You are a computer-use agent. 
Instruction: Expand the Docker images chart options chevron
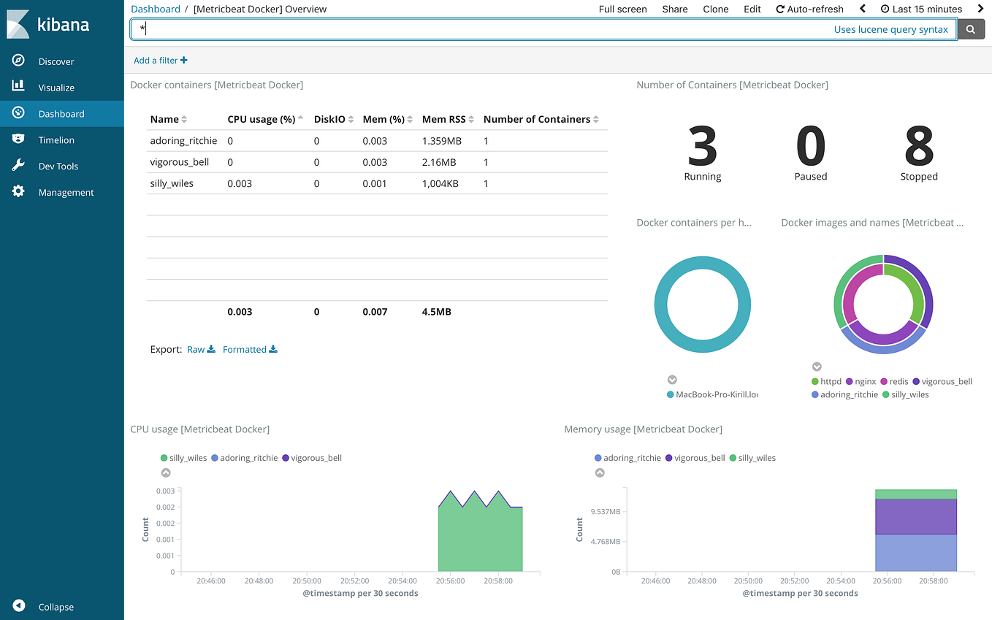coord(817,367)
